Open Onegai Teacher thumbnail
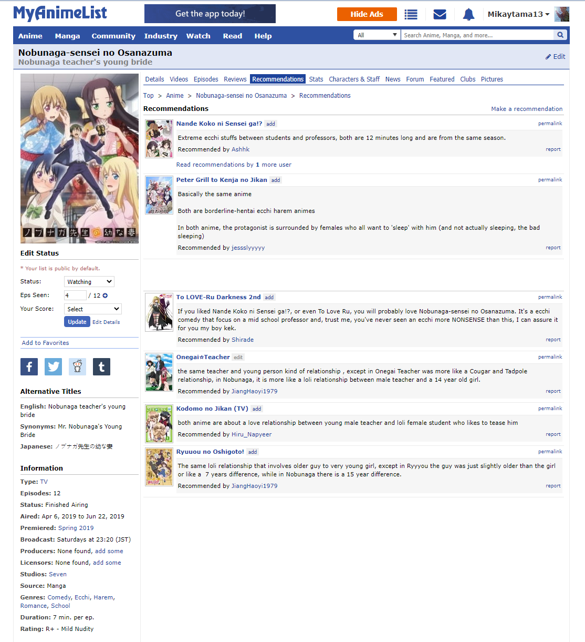This screenshot has width=585, height=642. point(159,372)
